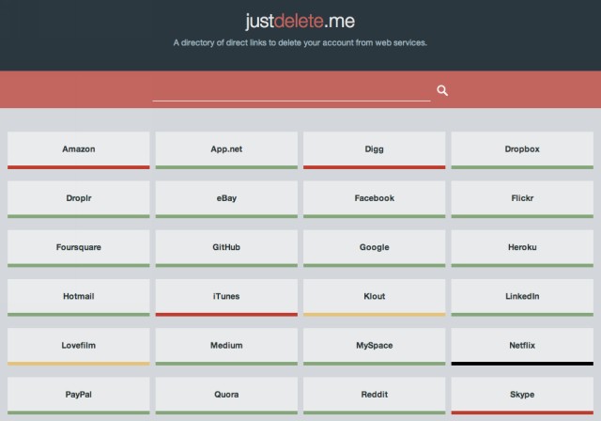The image size is (601, 421).
Task: Select the Klout card
Action: pyautogui.click(x=375, y=297)
